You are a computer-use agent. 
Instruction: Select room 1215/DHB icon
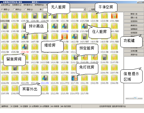[84, 16]
